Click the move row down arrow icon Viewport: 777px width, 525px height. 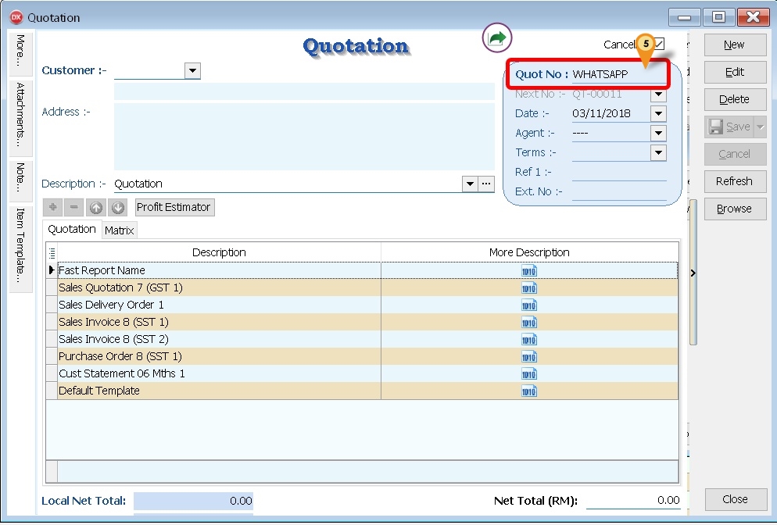117,208
